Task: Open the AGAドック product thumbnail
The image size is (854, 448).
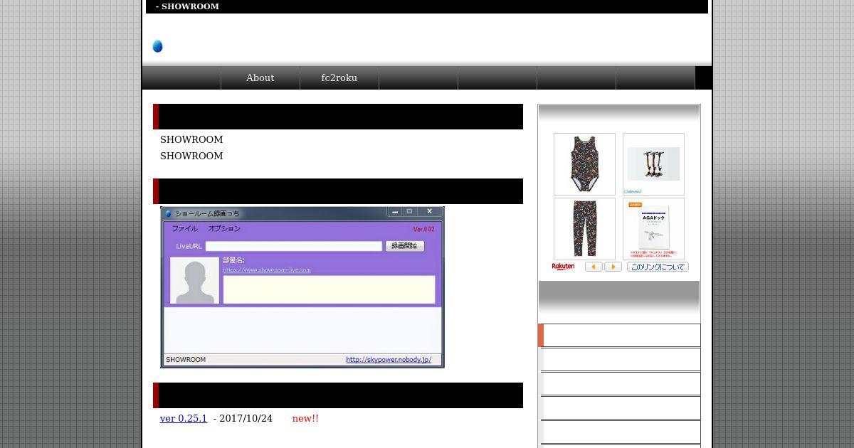Action: pyautogui.click(x=653, y=229)
